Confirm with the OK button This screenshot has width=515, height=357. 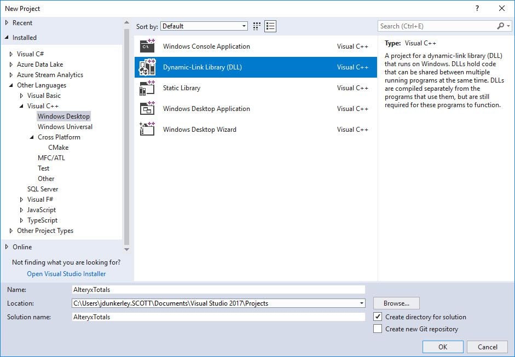coord(443,347)
